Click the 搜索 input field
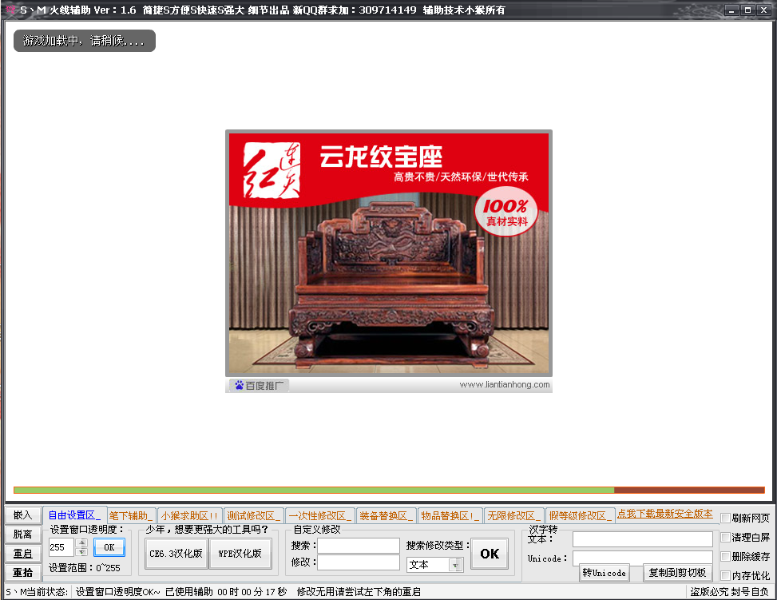 (359, 546)
